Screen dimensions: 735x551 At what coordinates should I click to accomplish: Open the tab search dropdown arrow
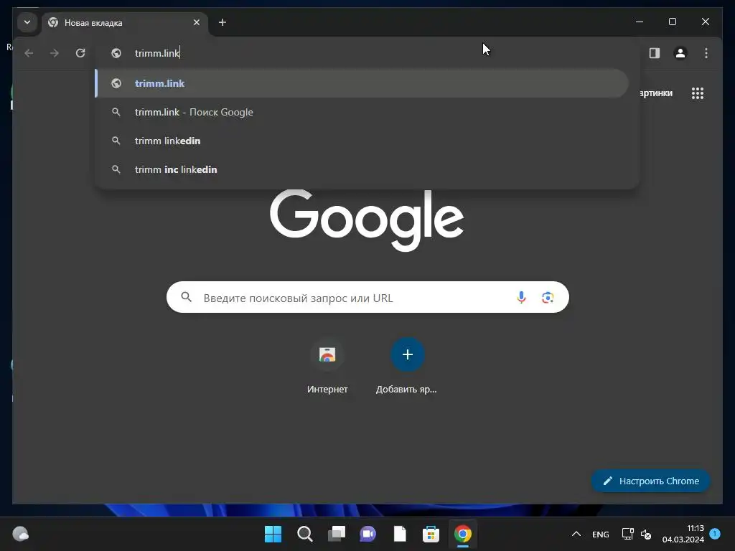pos(27,22)
